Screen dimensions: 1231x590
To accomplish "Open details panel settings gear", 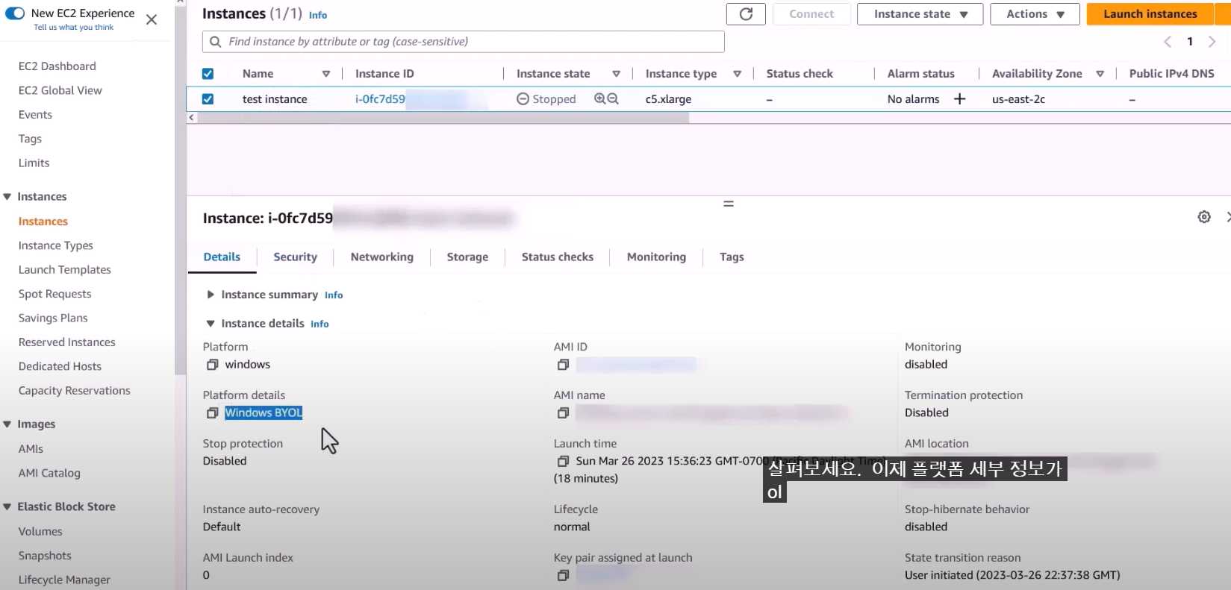I will click(1204, 217).
